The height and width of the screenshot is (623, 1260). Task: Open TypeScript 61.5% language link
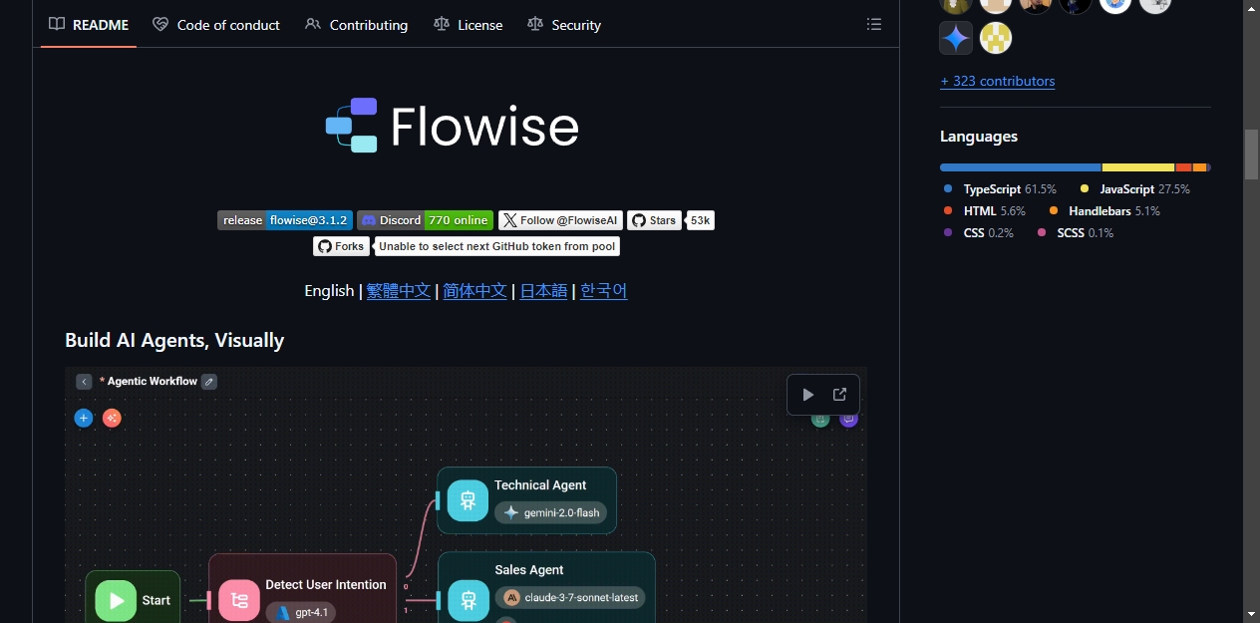tap(1000, 188)
